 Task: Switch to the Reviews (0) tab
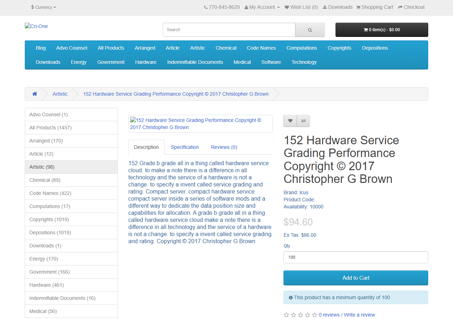224,147
